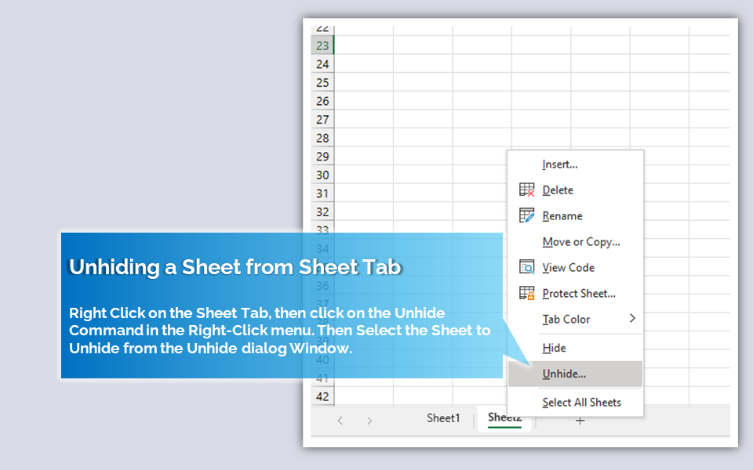This screenshot has width=753, height=470.
Task: Select row 26 header
Action: click(x=322, y=101)
